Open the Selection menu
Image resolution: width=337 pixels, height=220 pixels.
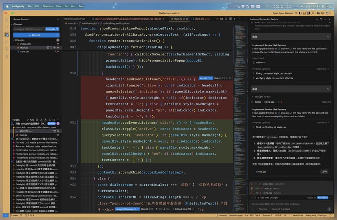(x=47, y=6)
